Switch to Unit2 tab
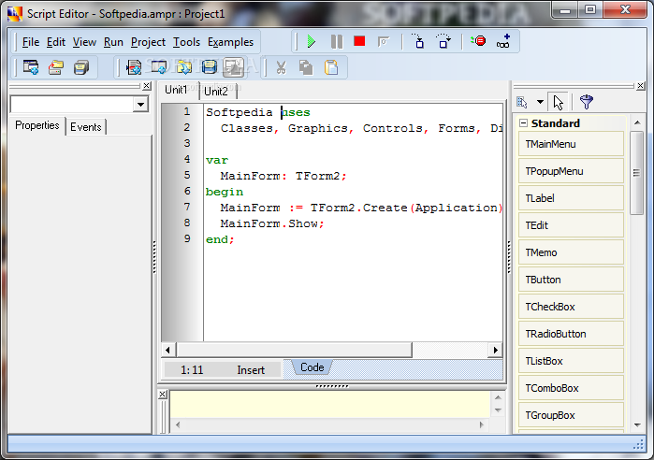The height and width of the screenshot is (460, 654). point(216,92)
